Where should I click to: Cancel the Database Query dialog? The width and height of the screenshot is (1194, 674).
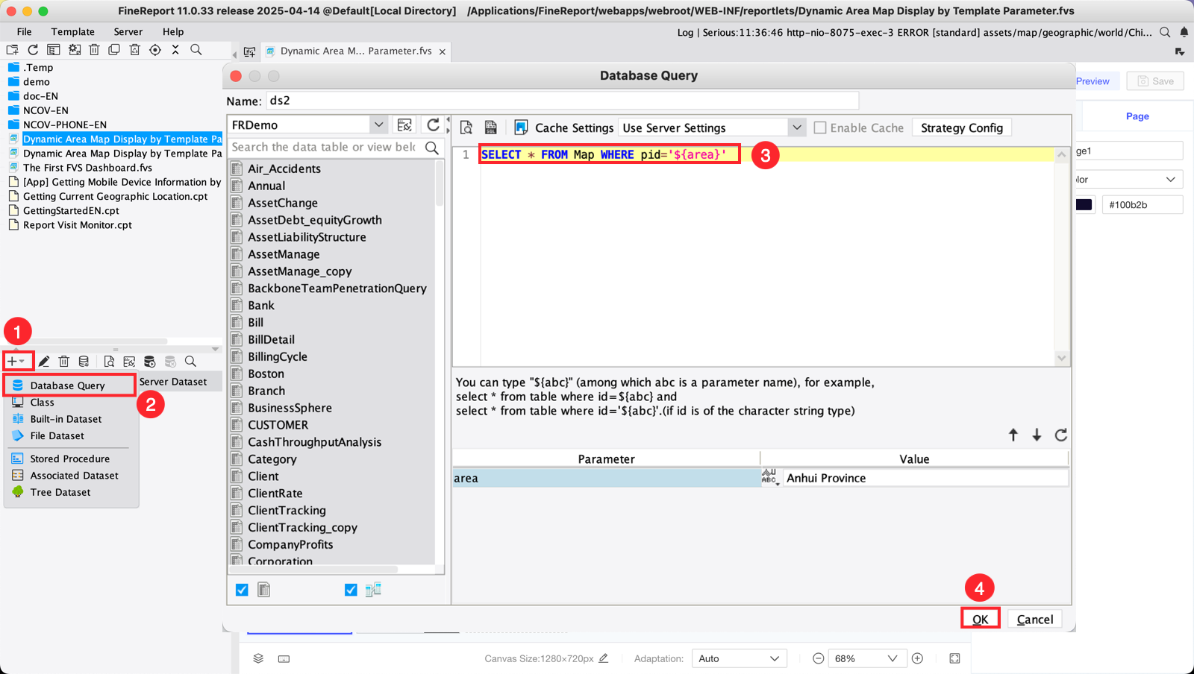[x=1035, y=619]
